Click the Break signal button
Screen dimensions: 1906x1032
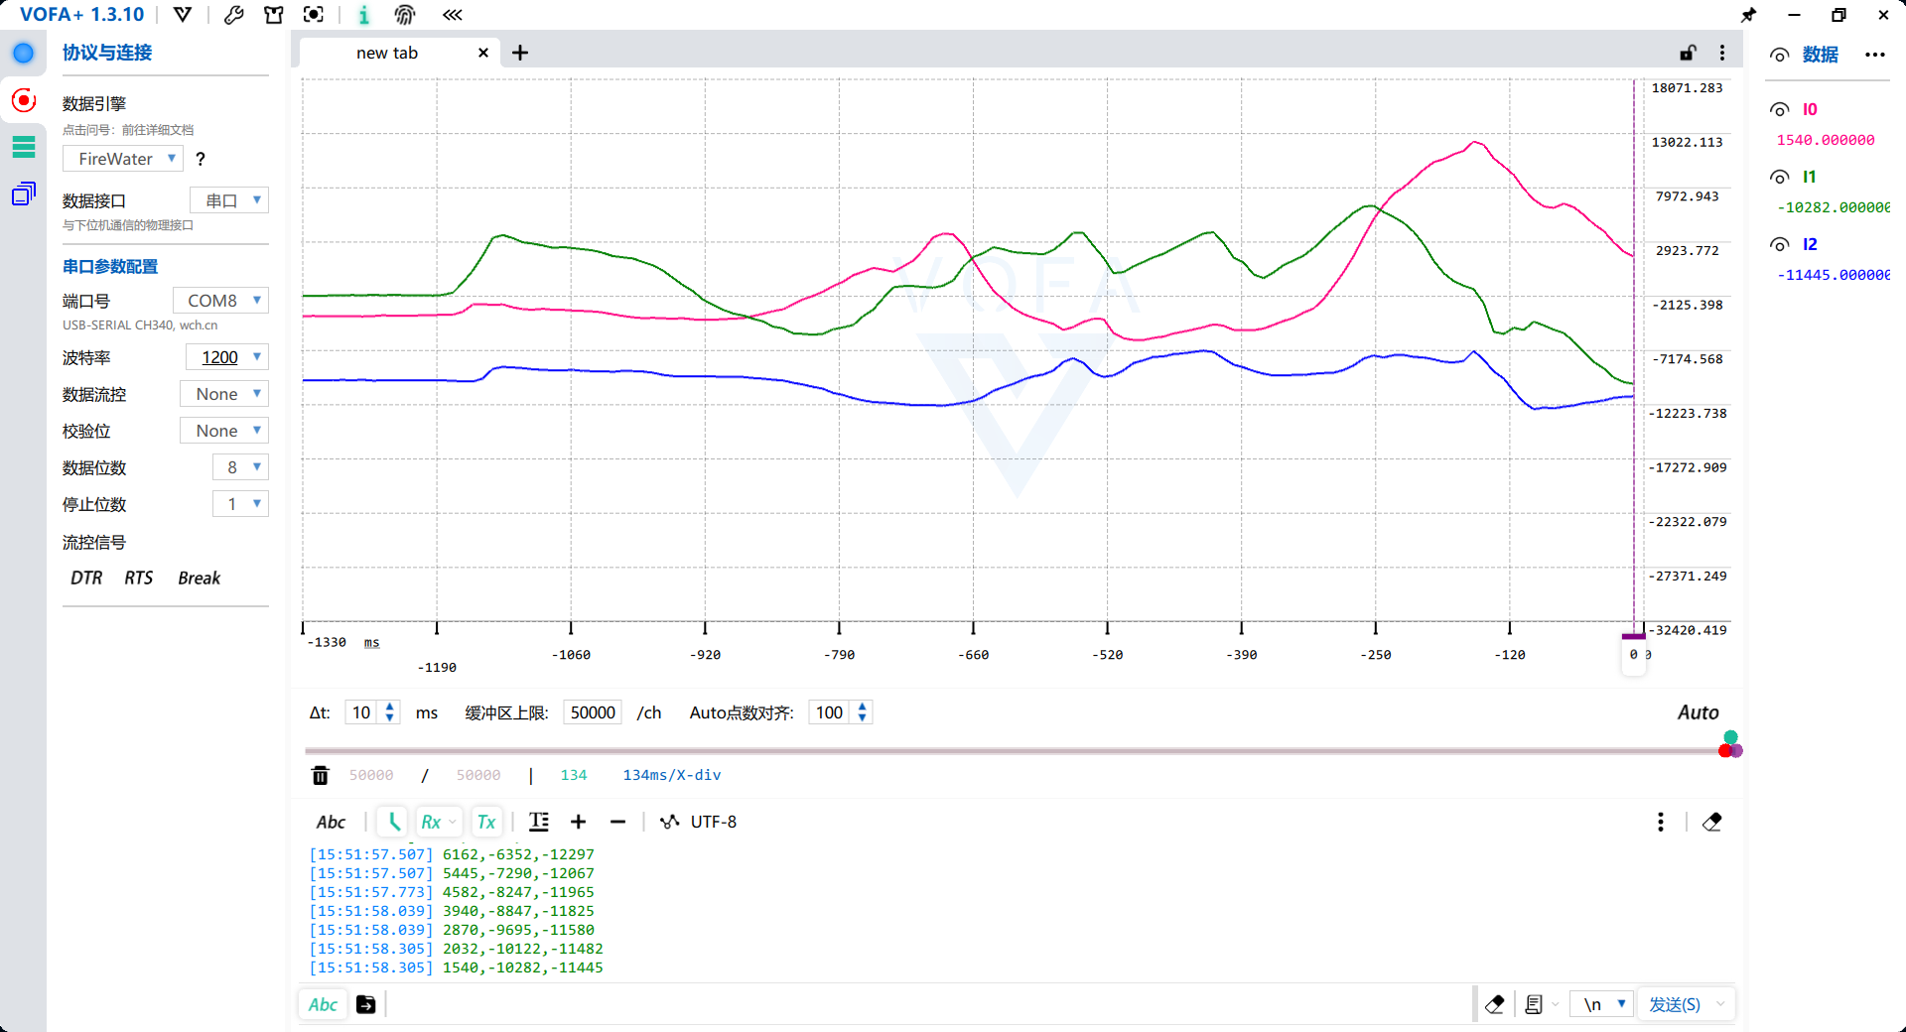tap(199, 578)
